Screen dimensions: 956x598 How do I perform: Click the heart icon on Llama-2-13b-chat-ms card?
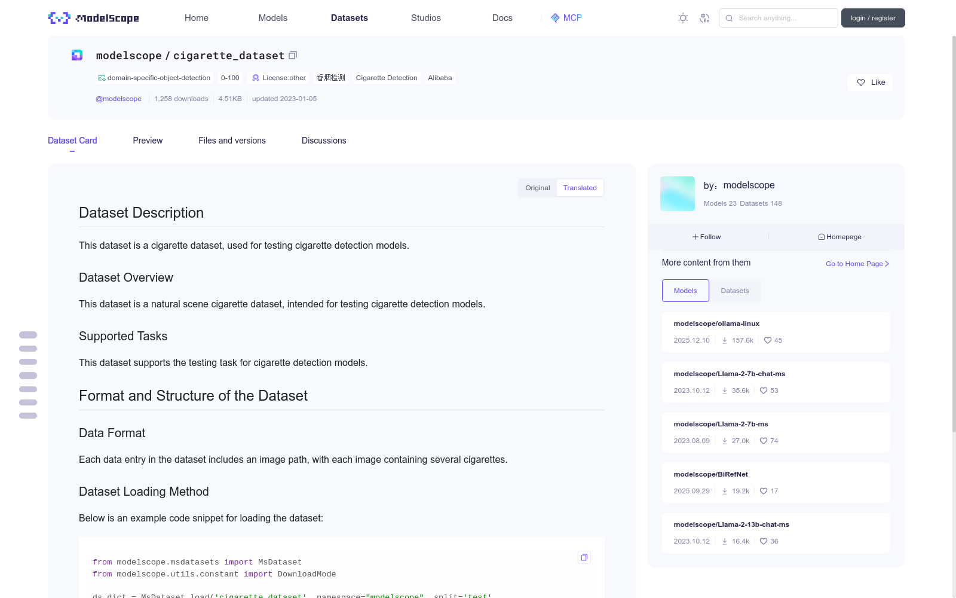(x=764, y=541)
